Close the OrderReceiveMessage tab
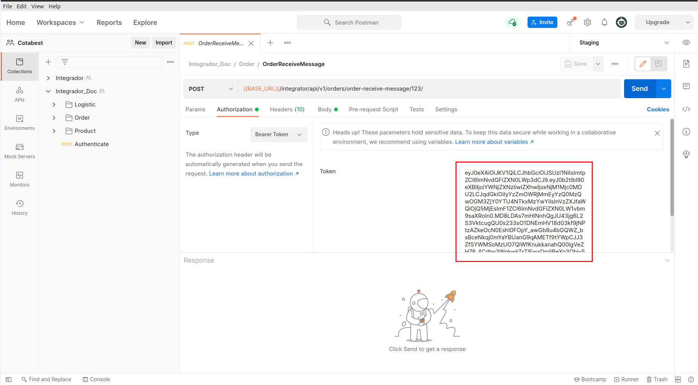The image size is (698, 385). click(251, 43)
